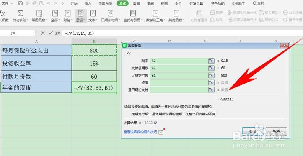Cancel formula entry with the X icon
The width and height of the screenshot is (303, 156).
[43, 33]
